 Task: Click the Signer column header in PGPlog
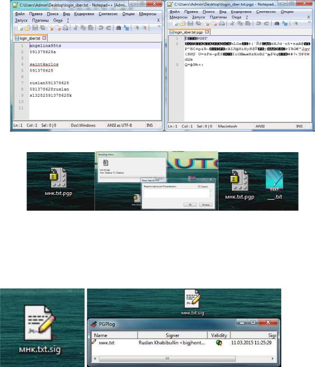(173, 335)
